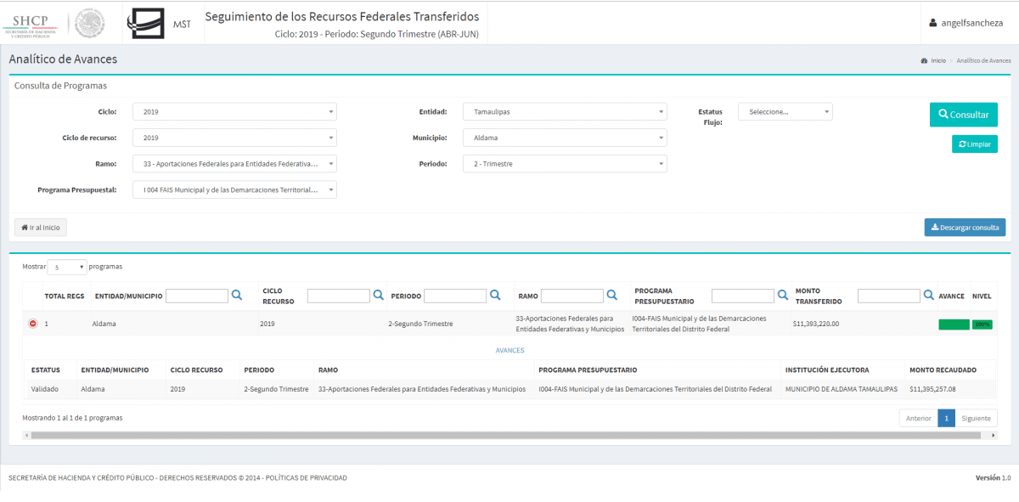Expand the Estatus Flujo dropdown

click(x=785, y=112)
